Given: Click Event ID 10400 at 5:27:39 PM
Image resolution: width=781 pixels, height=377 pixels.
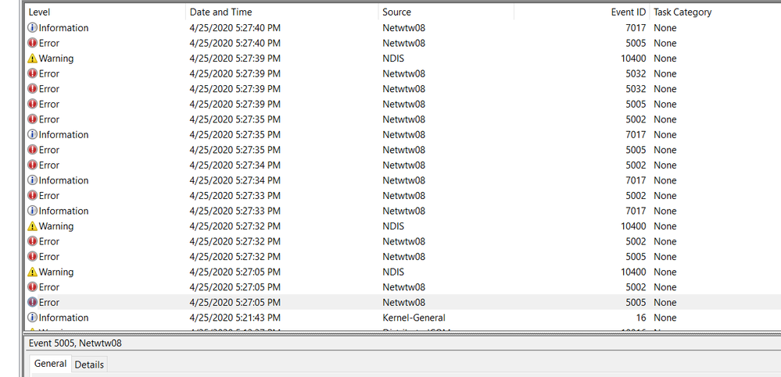Looking at the screenshot, I should coord(633,59).
